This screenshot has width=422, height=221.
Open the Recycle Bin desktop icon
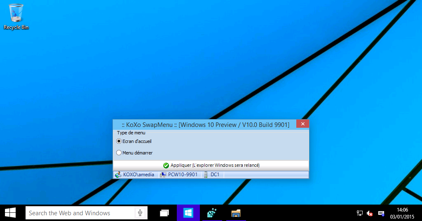[x=16, y=16]
